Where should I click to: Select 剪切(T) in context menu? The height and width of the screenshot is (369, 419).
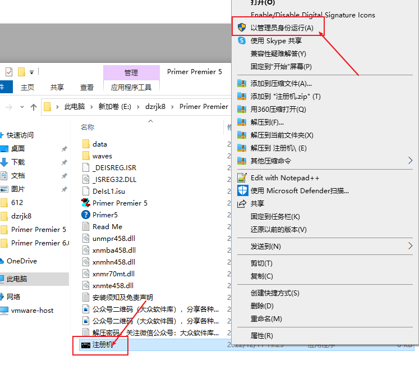pyautogui.click(x=261, y=263)
